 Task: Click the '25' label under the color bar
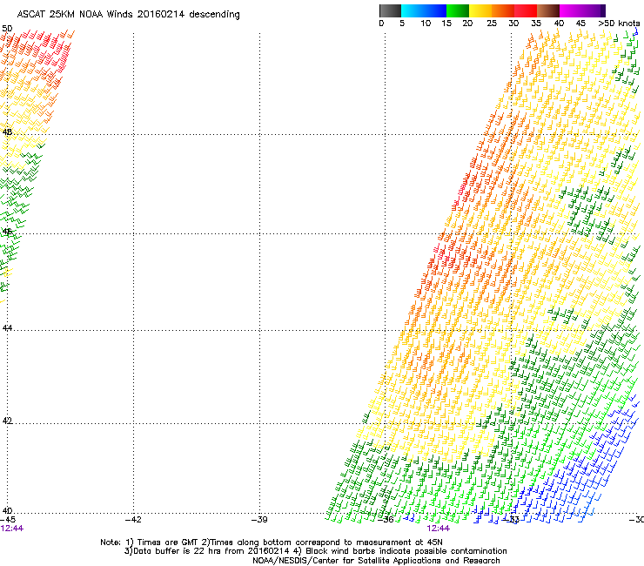pos(492,24)
